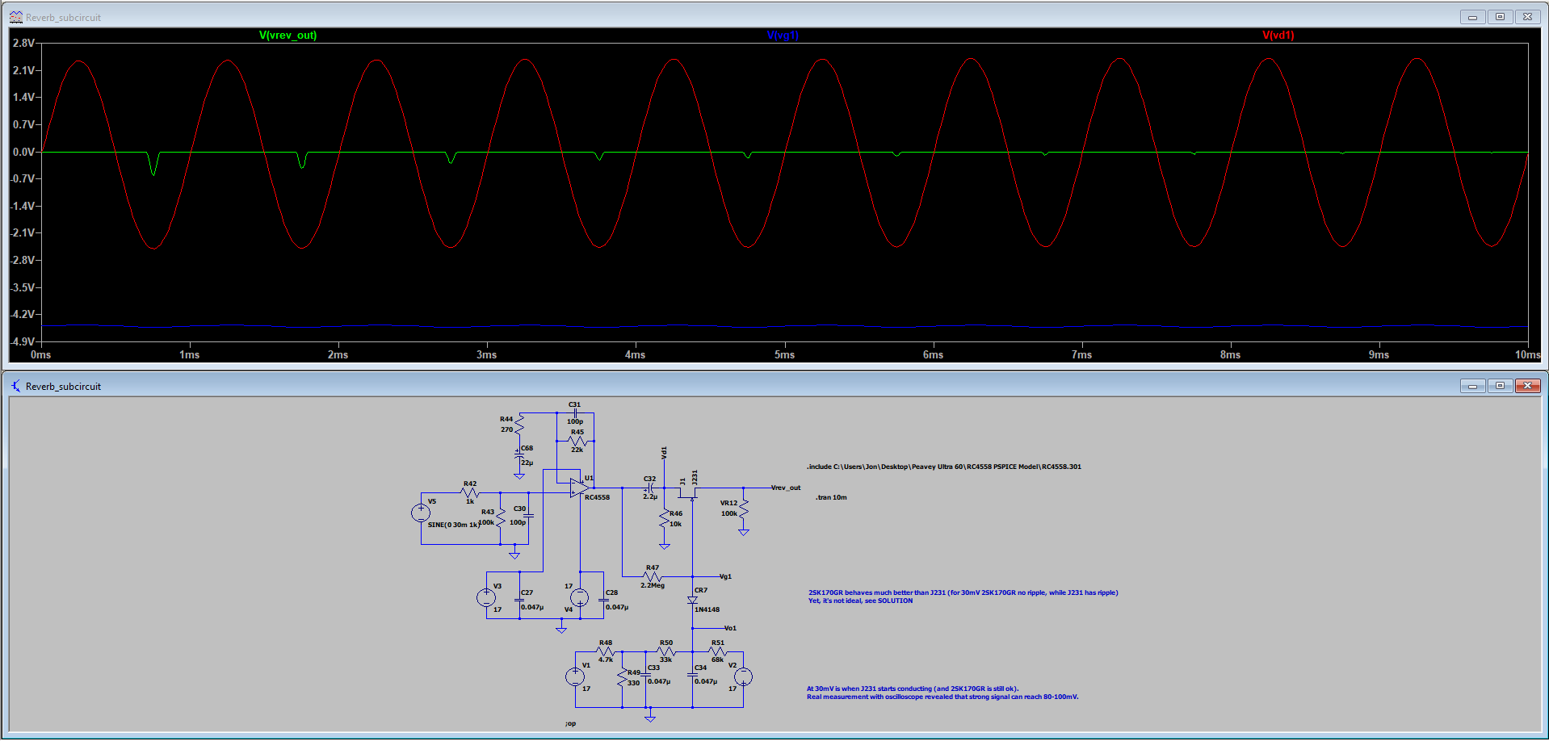Click the .tran 10m directive
Viewport: 1549px width, 741px height.
click(x=831, y=497)
